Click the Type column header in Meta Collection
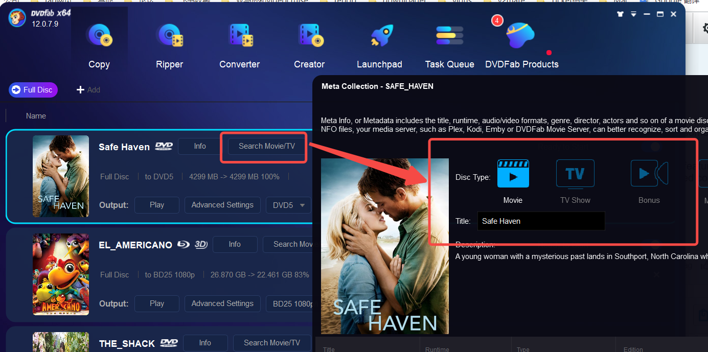The width and height of the screenshot is (708, 352). click(523, 349)
